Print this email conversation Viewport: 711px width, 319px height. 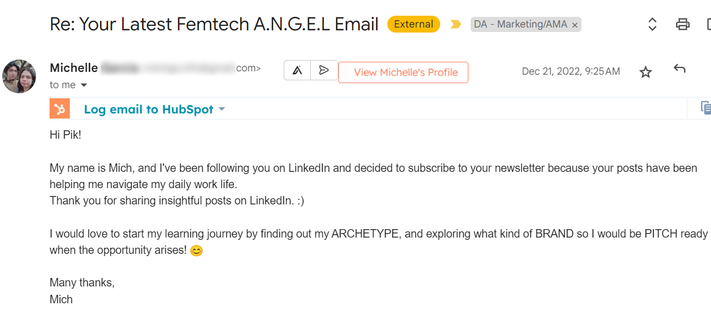(x=683, y=24)
